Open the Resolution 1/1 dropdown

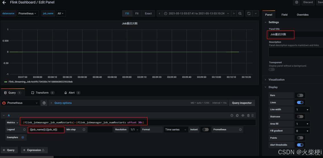click(135, 130)
